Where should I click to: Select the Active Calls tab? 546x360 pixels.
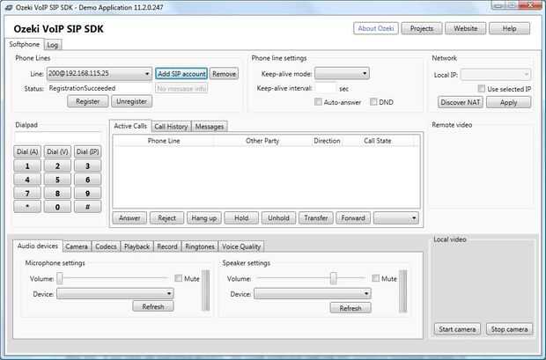[130, 126]
